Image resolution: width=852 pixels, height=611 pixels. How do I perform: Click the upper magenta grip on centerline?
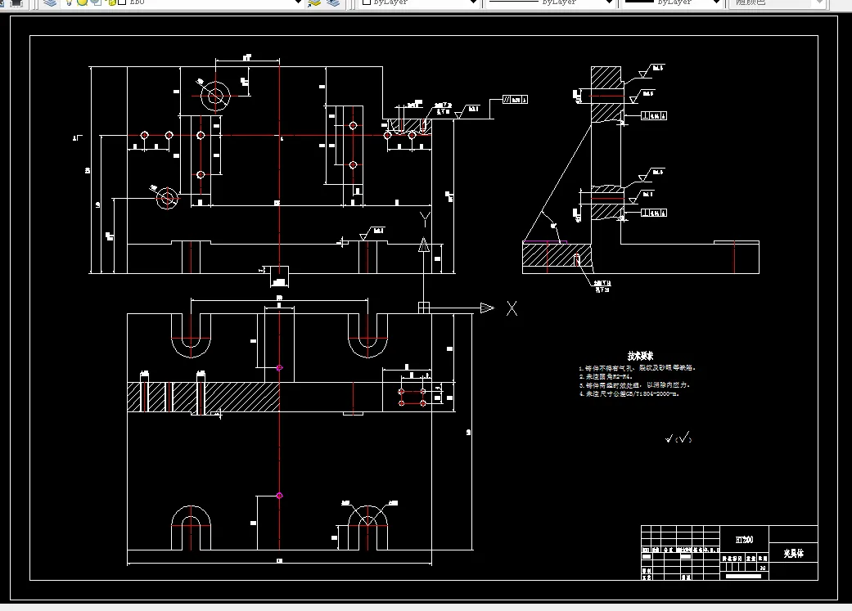pyautogui.click(x=279, y=368)
